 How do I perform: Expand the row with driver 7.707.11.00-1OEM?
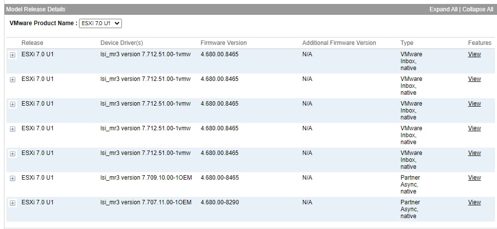pyautogui.click(x=12, y=203)
